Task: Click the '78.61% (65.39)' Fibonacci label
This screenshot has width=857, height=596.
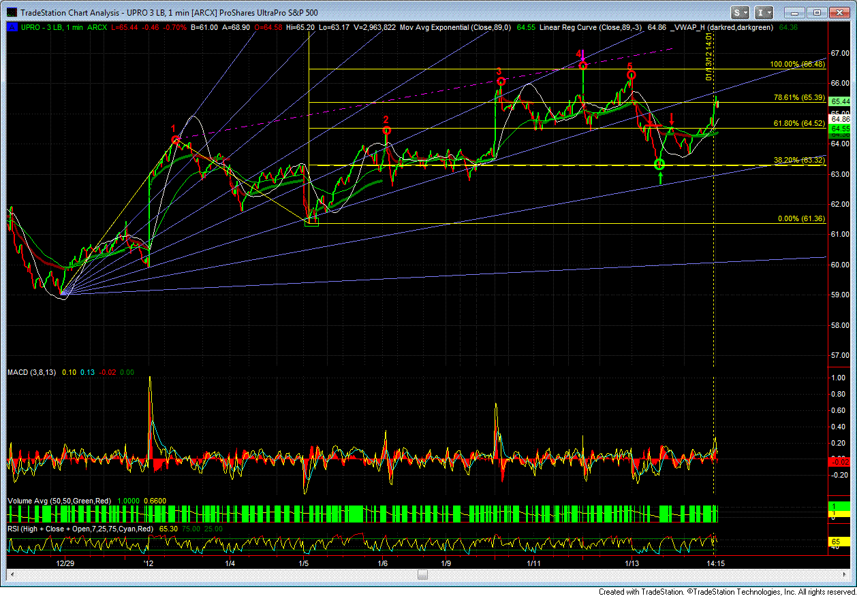Action: [x=800, y=97]
